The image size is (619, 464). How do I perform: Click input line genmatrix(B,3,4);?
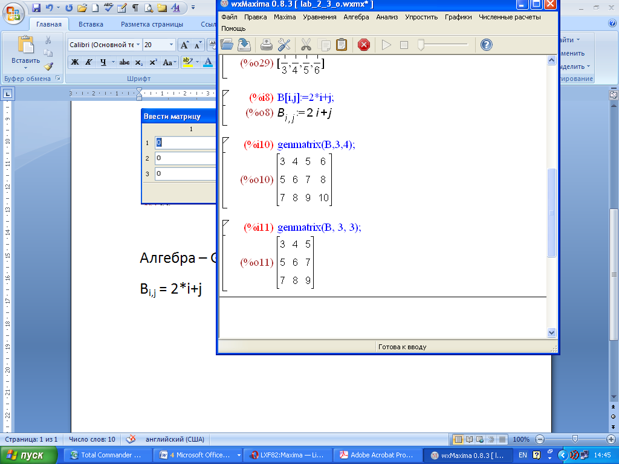[x=316, y=145]
